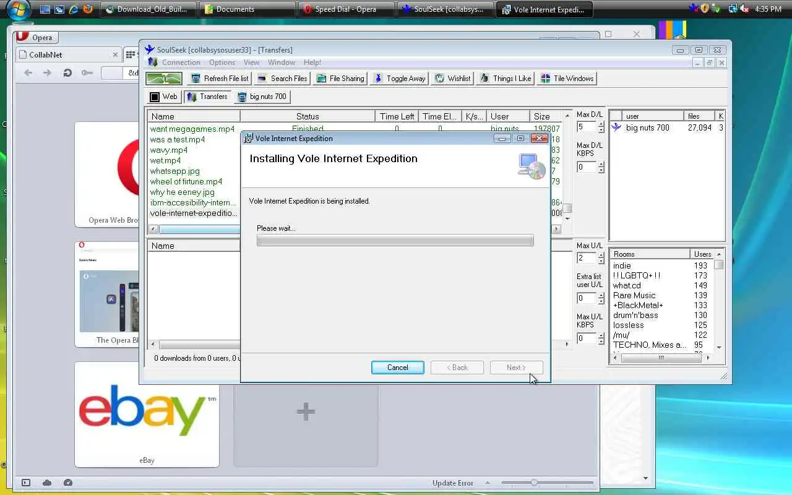Click the disabled Next button in installer
This screenshot has width=792, height=495.
point(516,368)
